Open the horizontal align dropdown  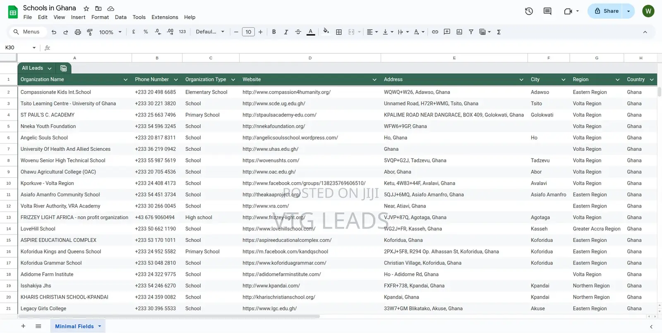372,32
